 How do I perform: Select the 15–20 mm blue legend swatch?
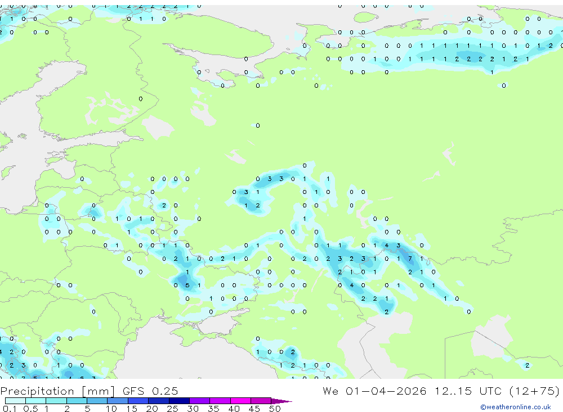point(138,401)
